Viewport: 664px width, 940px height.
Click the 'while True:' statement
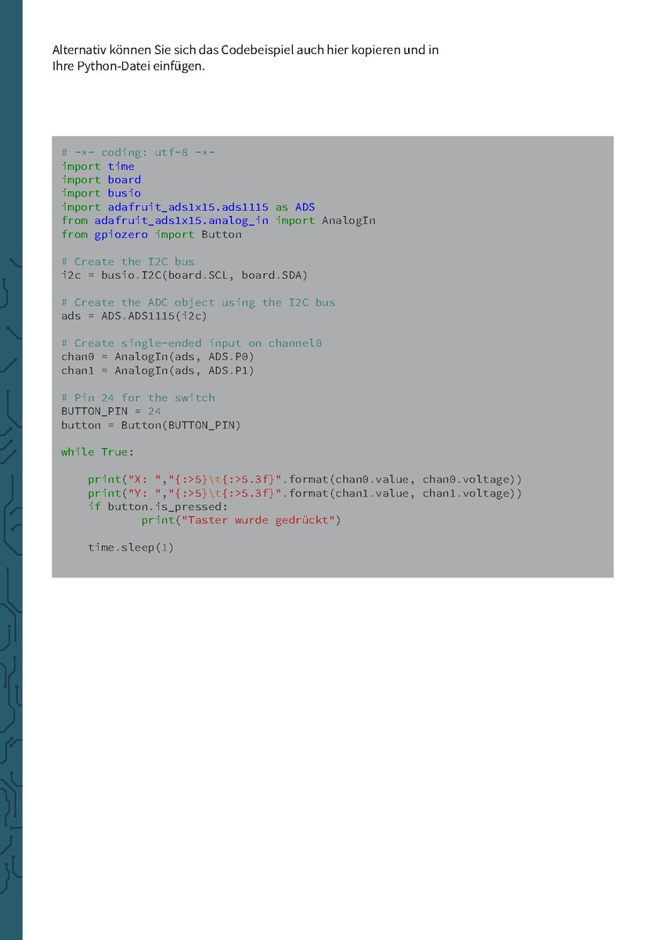pyautogui.click(x=98, y=452)
